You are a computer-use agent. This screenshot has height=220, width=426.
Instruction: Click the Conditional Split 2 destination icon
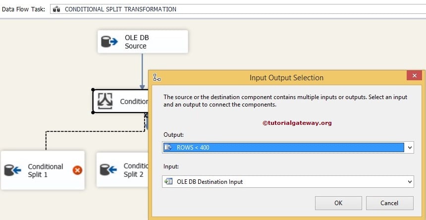click(108, 169)
